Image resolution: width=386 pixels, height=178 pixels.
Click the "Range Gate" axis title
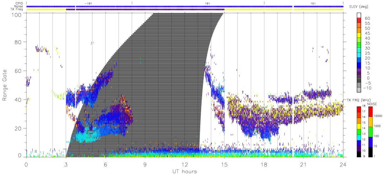coord(5,85)
